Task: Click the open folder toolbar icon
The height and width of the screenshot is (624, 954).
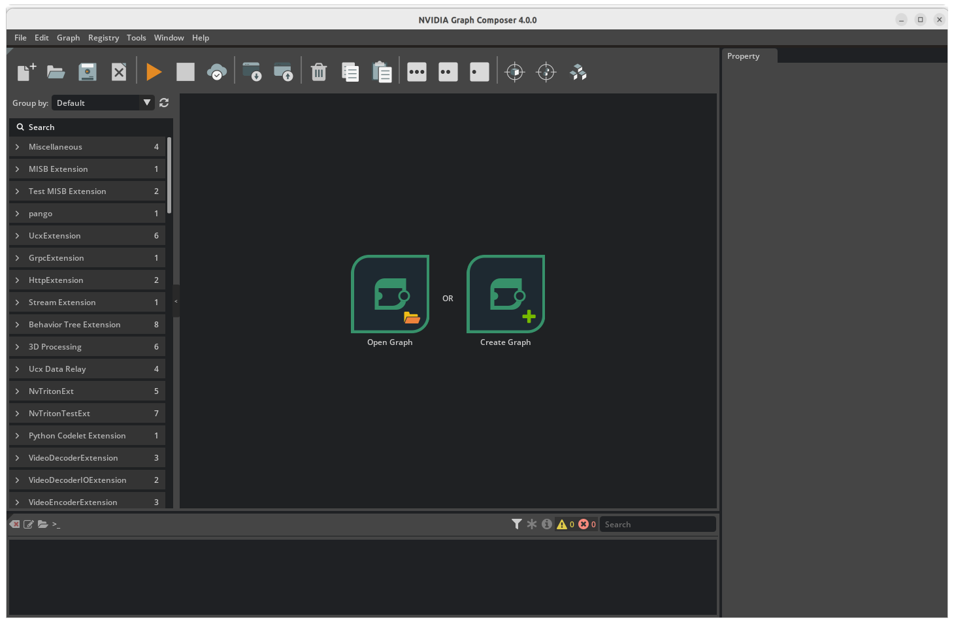Action: (x=56, y=72)
